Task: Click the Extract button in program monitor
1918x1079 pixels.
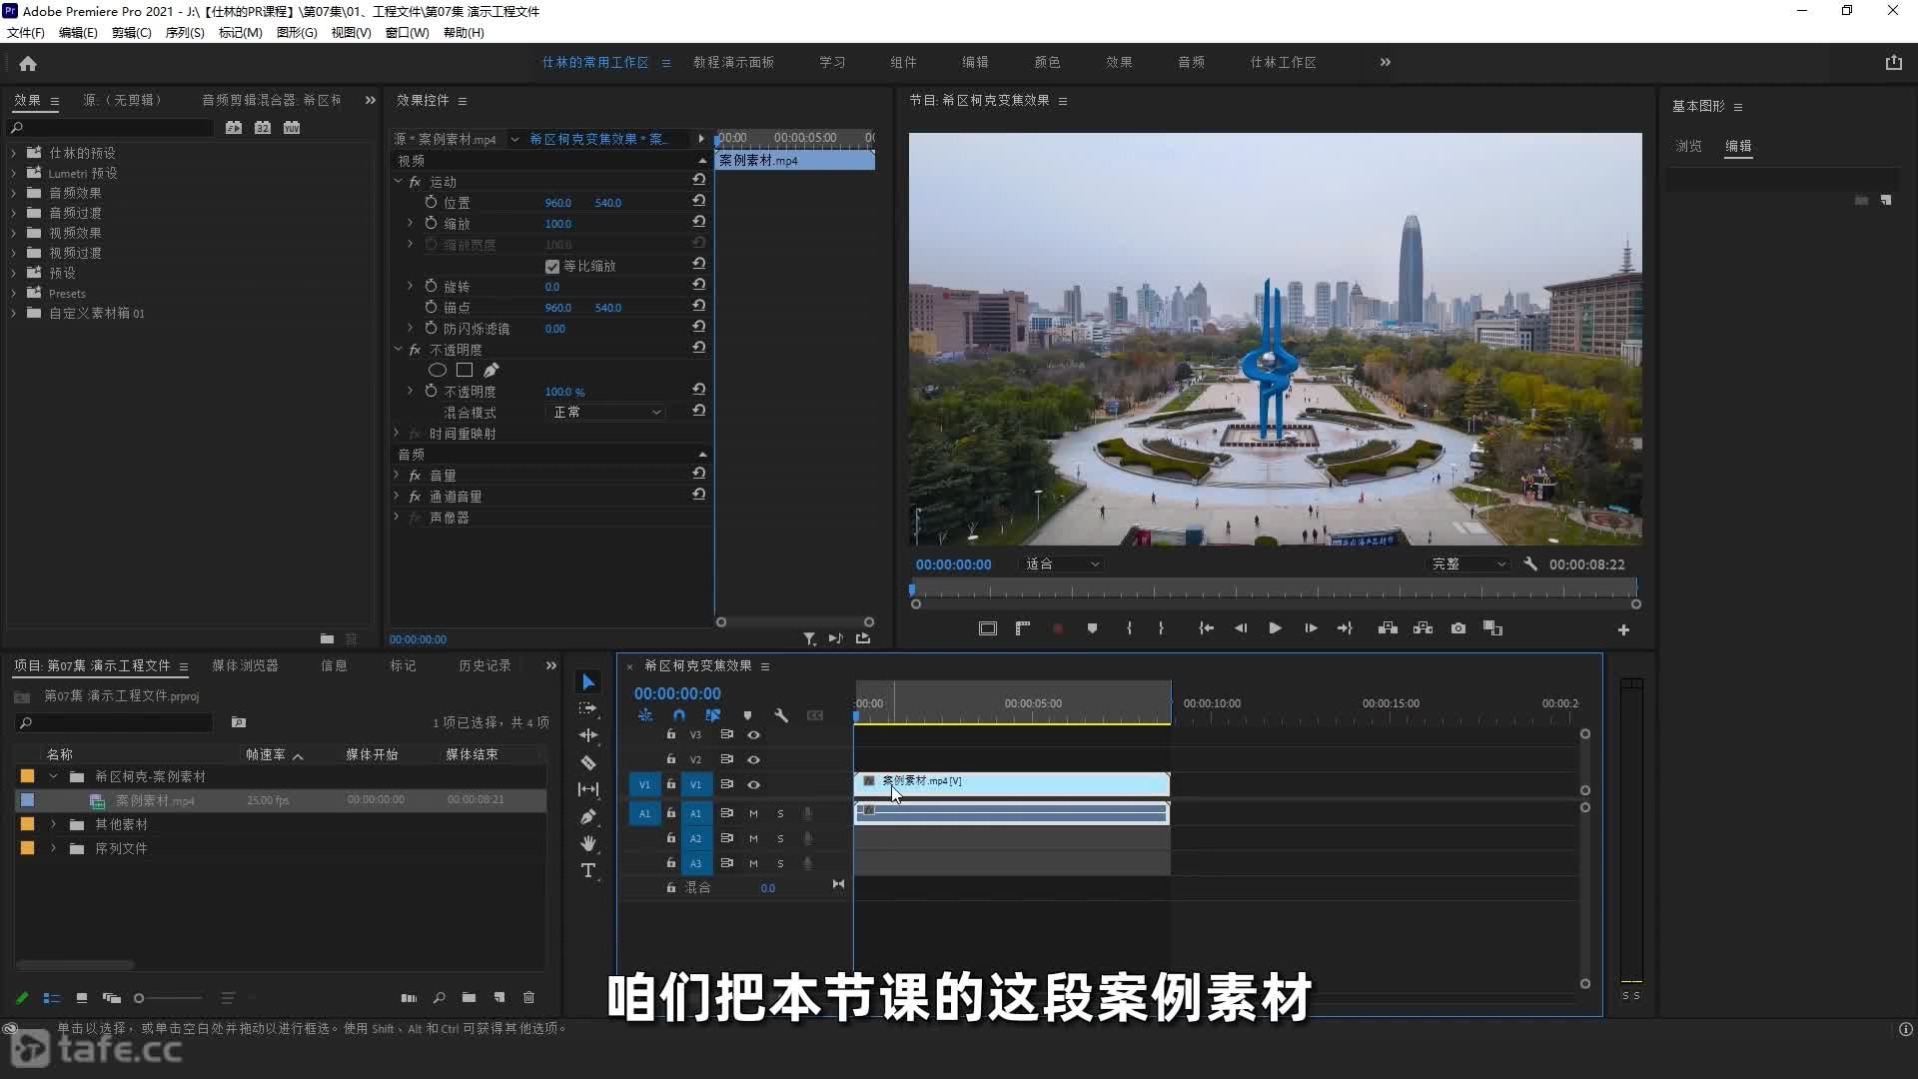Action: [1424, 628]
